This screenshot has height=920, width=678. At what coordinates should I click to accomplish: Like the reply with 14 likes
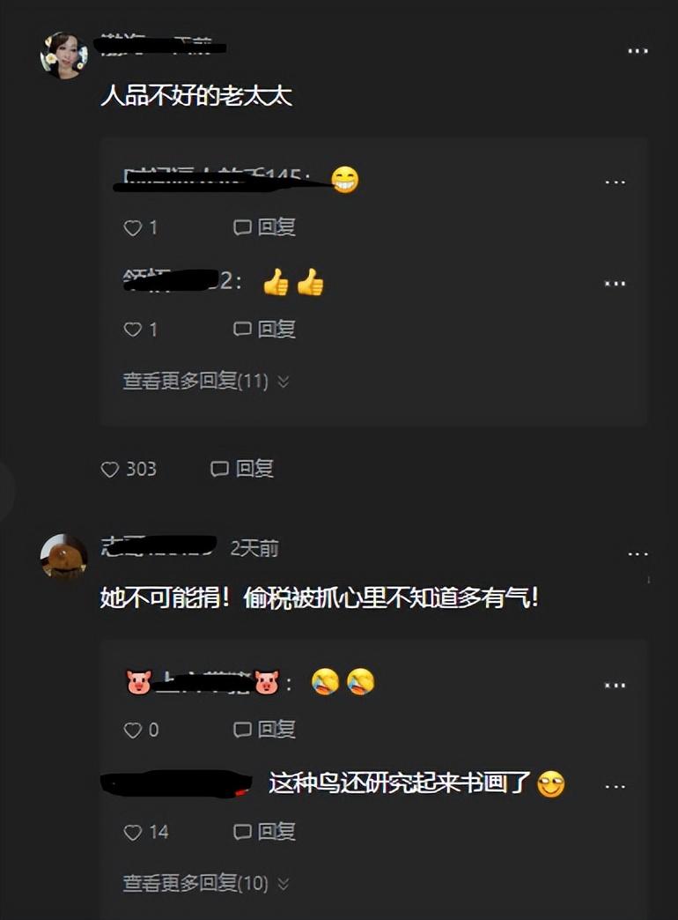tap(133, 832)
